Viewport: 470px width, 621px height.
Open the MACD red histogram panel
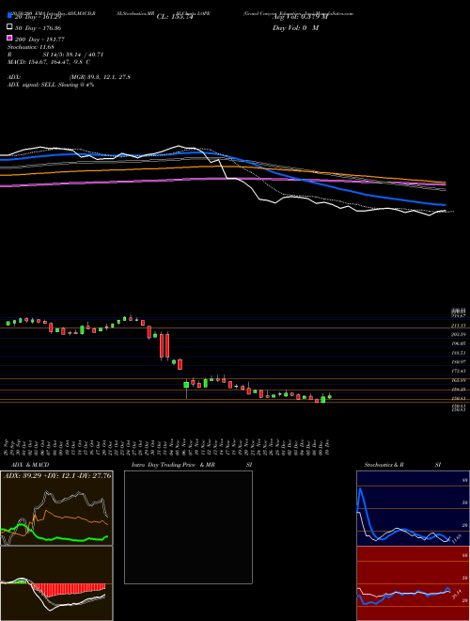(56, 583)
